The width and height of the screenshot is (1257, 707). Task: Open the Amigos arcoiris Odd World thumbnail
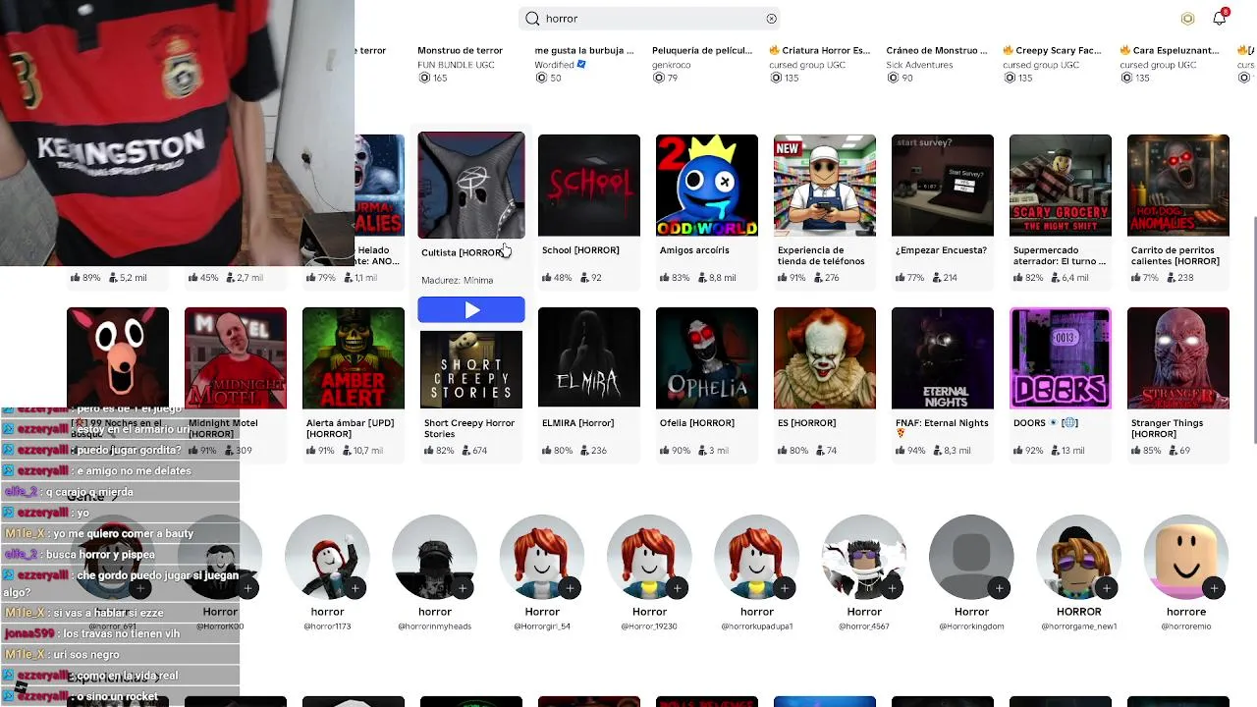pos(707,186)
